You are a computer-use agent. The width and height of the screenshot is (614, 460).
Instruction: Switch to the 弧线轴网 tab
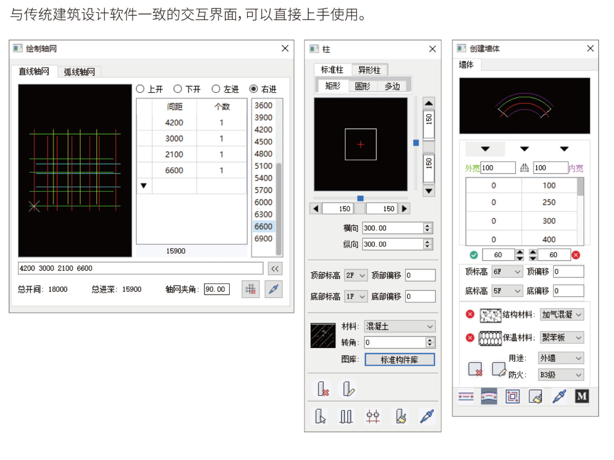pos(79,72)
